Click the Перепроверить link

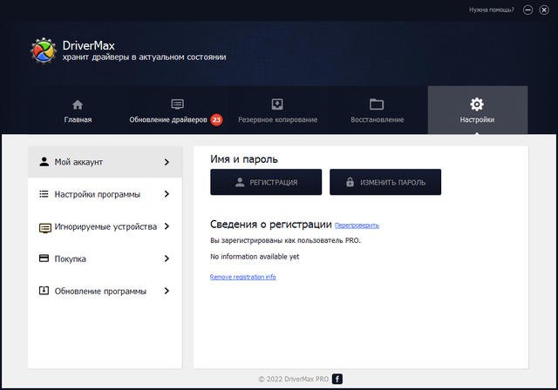click(357, 225)
